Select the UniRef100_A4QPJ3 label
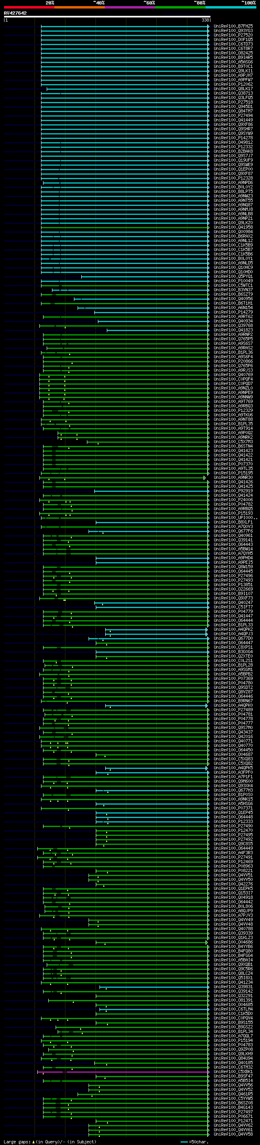Image resolution: width=260 pixels, height=1145 pixels. pos(233,634)
